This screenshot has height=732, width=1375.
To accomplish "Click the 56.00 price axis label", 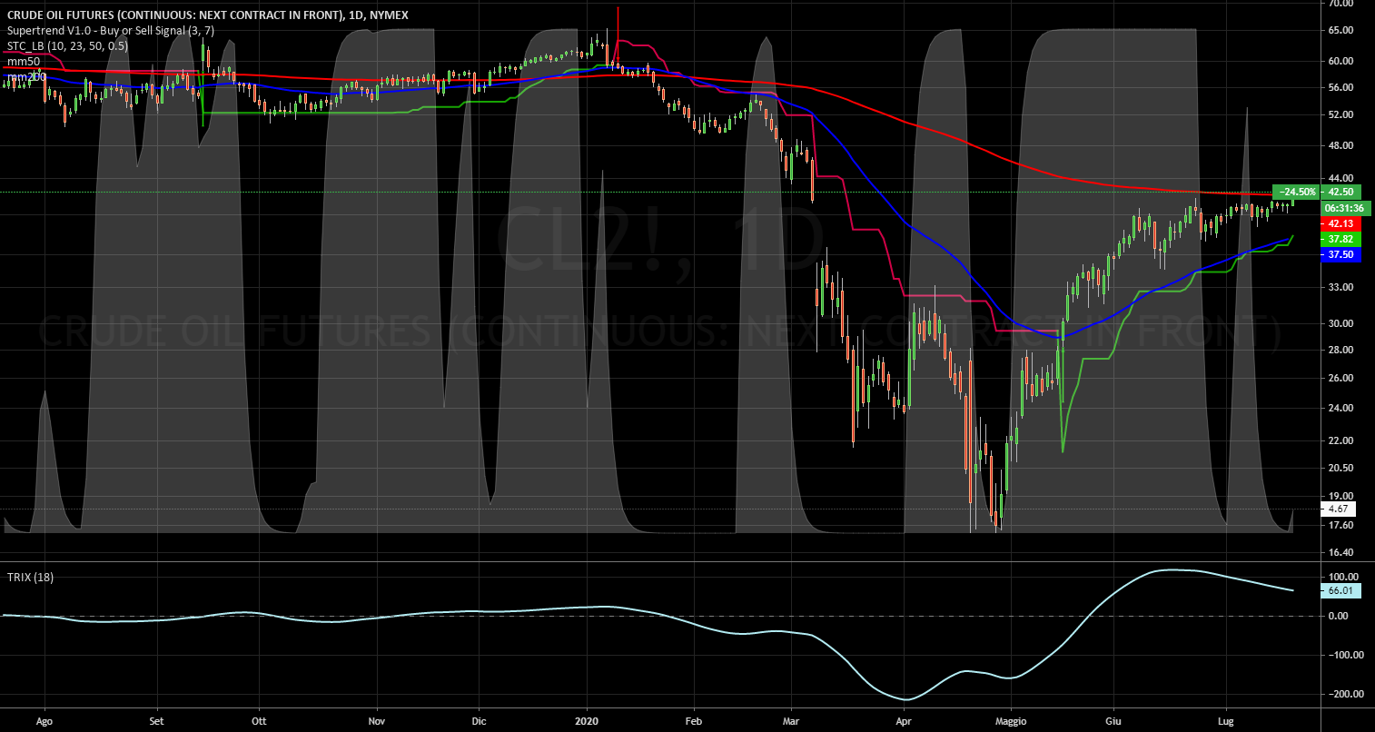I will click(1340, 88).
